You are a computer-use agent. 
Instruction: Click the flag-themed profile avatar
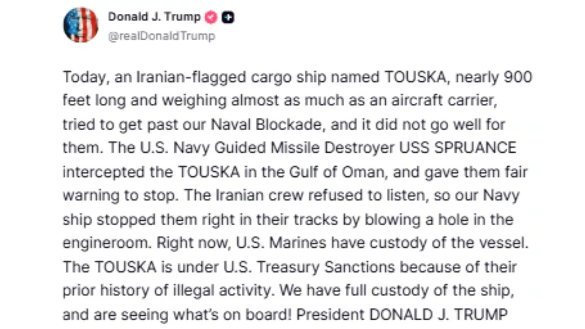[80, 25]
